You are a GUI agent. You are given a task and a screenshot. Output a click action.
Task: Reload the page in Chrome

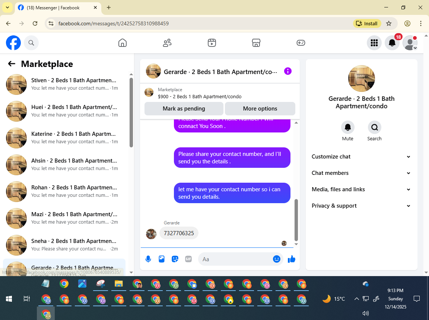click(35, 23)
